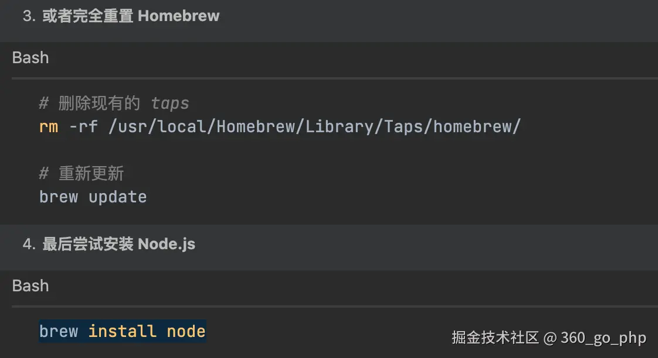Click the italic word 'taps' in comment

pyautogui.click(x=170, y=104)
